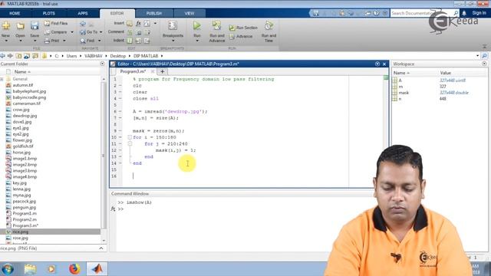Open Current Folder panel actions menu
The image size is (491, 276).
tap(102, 64)
